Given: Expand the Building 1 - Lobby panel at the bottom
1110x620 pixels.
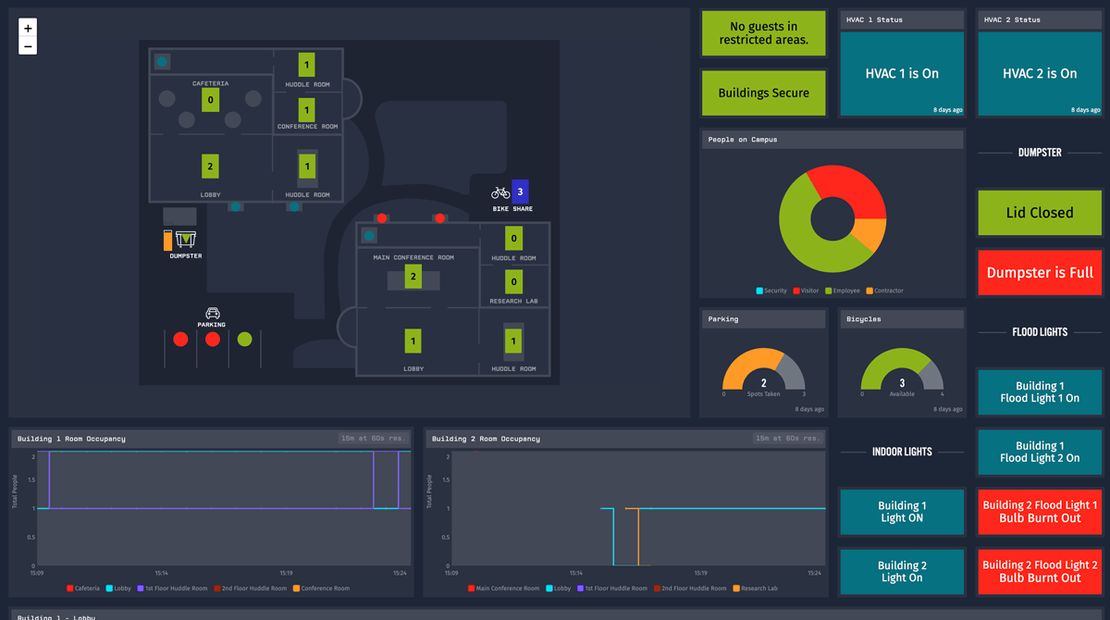Looking at the screenshot, I should point(55,615).
